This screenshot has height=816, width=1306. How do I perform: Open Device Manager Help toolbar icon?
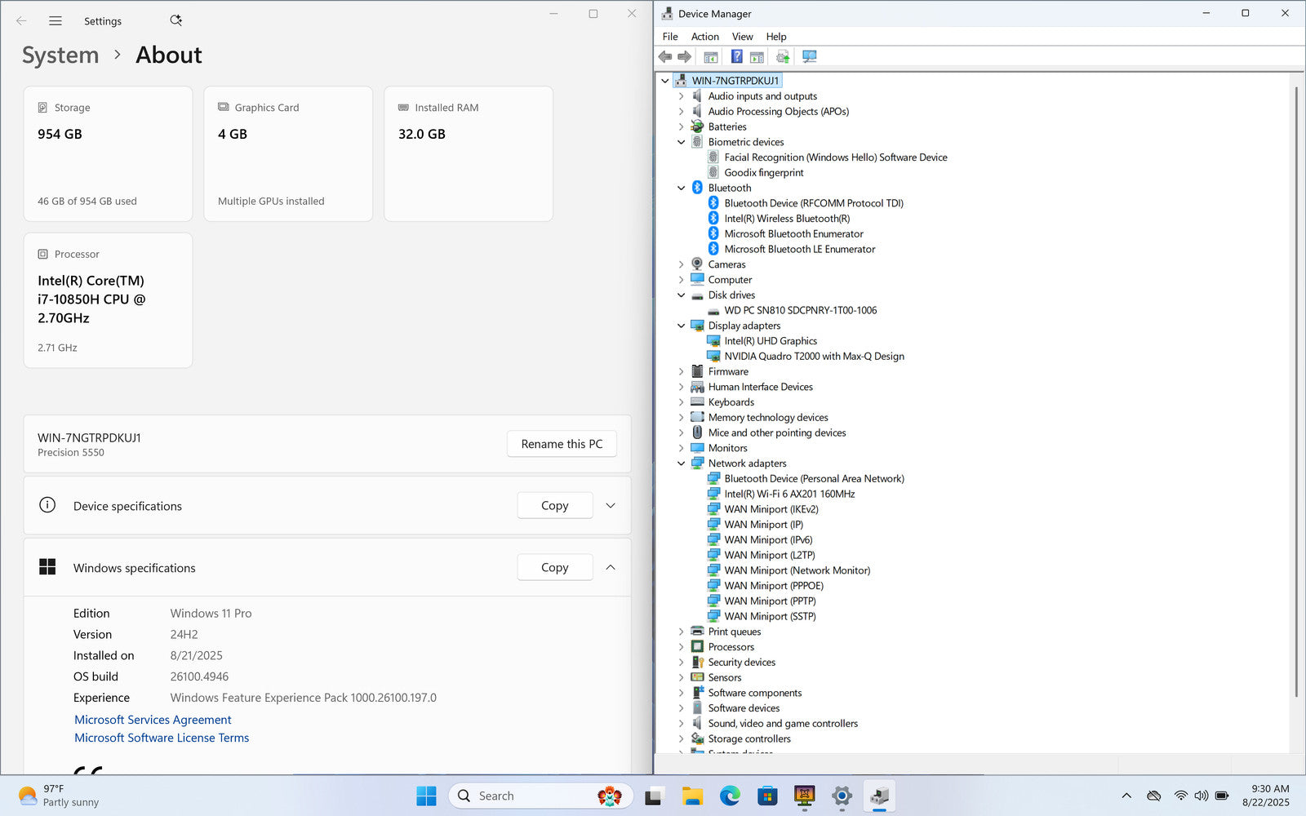tap(736, 56)
